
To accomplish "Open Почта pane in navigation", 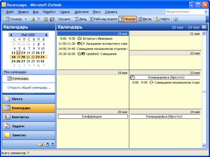I will tap(29, 99).
